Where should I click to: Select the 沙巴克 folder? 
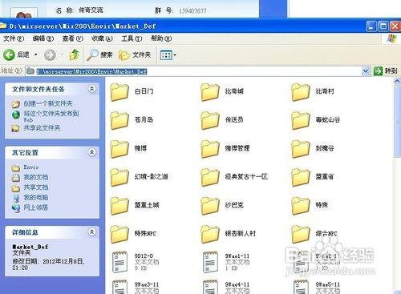click(x=222, y=205)
